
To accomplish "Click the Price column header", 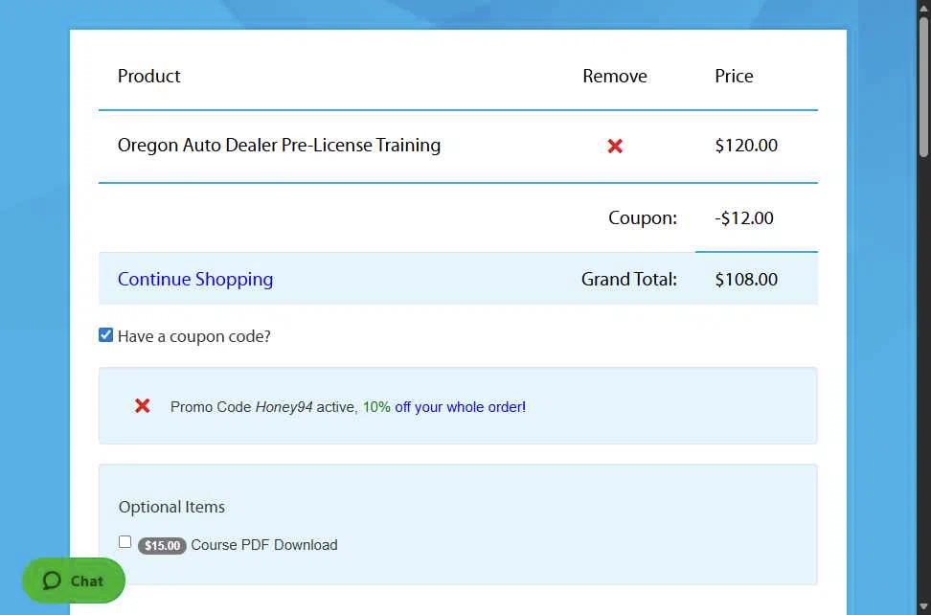I will (734, 76).
